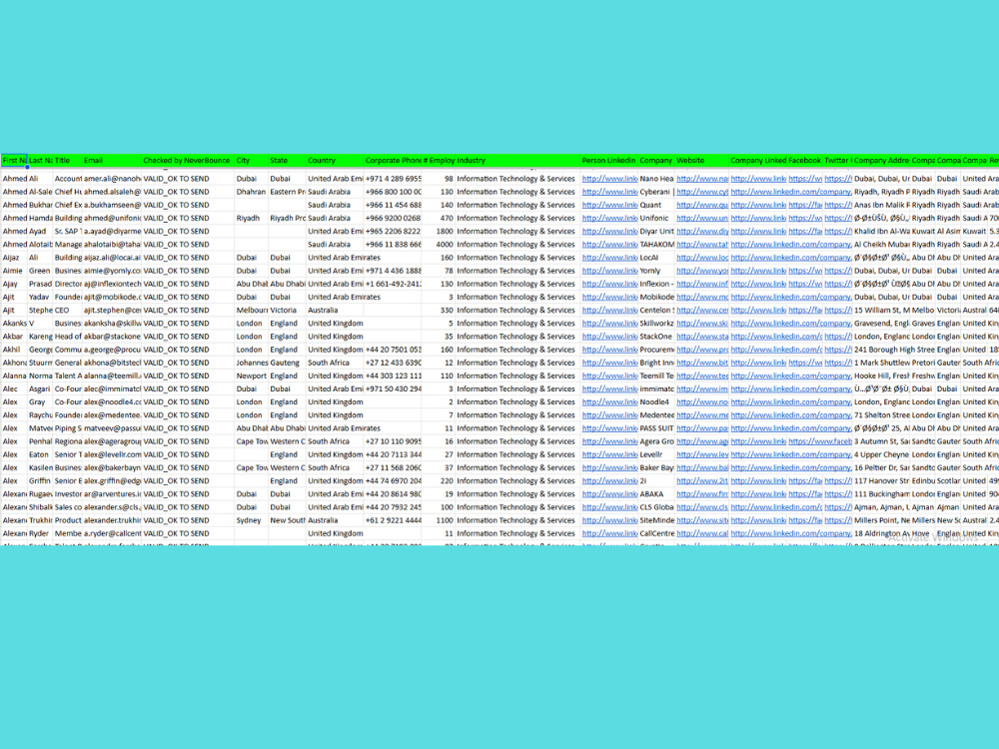Select phone cell +1 661-492-2412
The width and height of the screenshot is (999, 749).
coord(393,284)
